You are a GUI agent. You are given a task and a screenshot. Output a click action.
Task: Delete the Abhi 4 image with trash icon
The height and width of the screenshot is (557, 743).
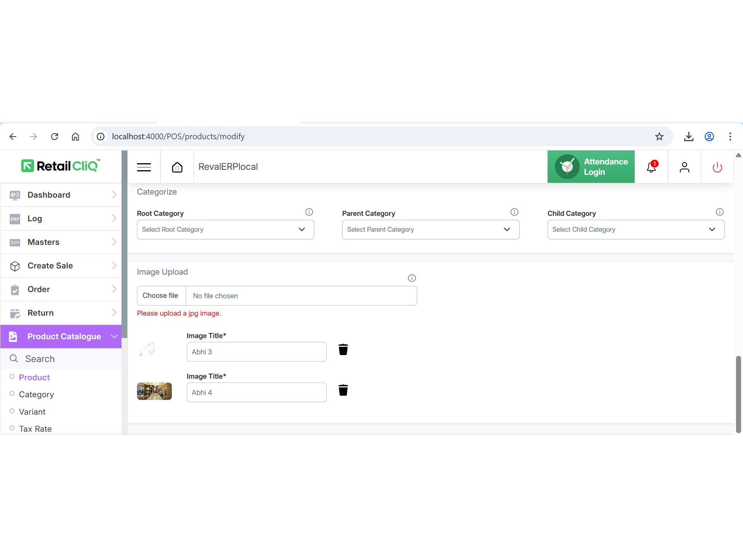pyautogui.click(x=343, y=390)
